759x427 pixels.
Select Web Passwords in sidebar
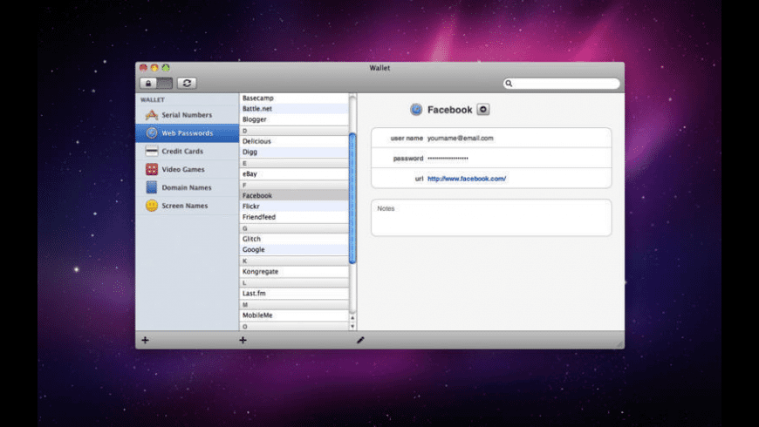[188, 133]
